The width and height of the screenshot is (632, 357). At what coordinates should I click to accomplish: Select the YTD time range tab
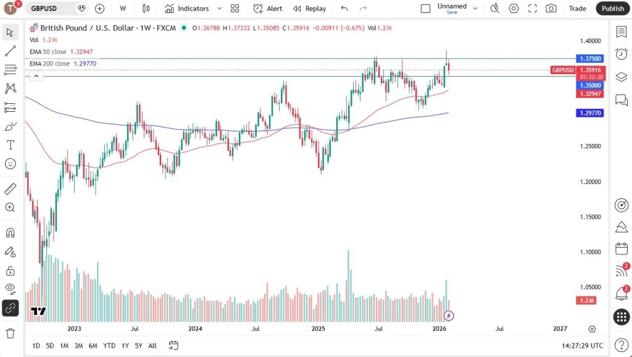pos(109,345)
